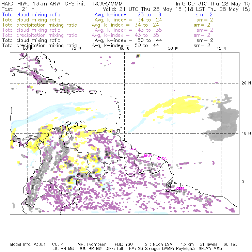
Task: Click olive "Total precipitation mixing ratio" legend label
Action: pos(40,25)
